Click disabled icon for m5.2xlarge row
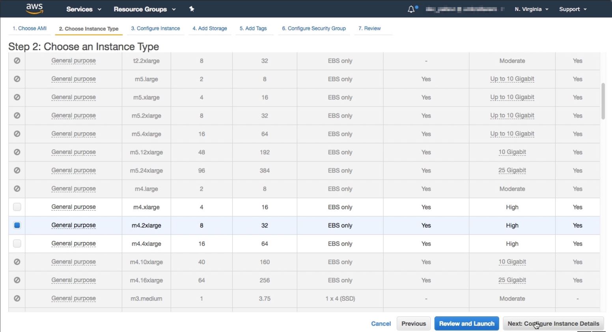 tap(17, 116)
